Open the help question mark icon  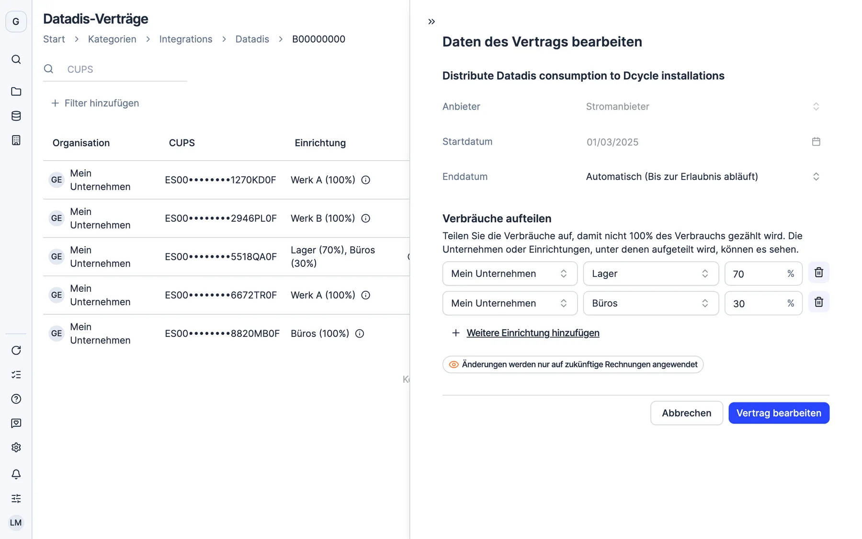[16, 399]
